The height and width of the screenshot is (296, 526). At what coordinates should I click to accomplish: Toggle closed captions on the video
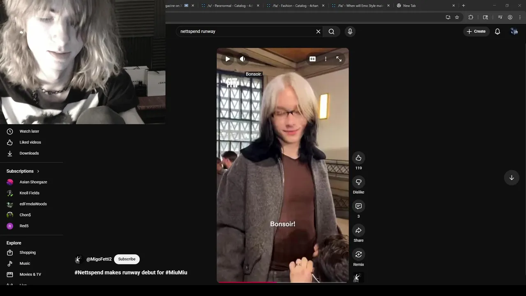pos(312,59)
